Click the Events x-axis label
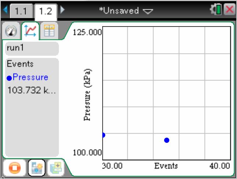237x179 pixels. click(x=166, y=166)
